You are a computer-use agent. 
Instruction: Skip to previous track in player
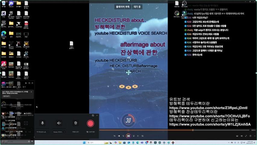(119, 136)
